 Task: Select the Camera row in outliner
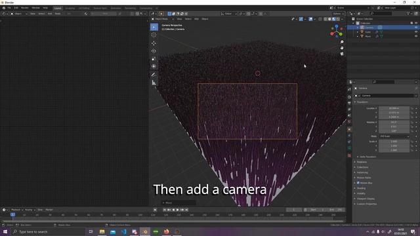pyautogui.click(x=383, y=28)
